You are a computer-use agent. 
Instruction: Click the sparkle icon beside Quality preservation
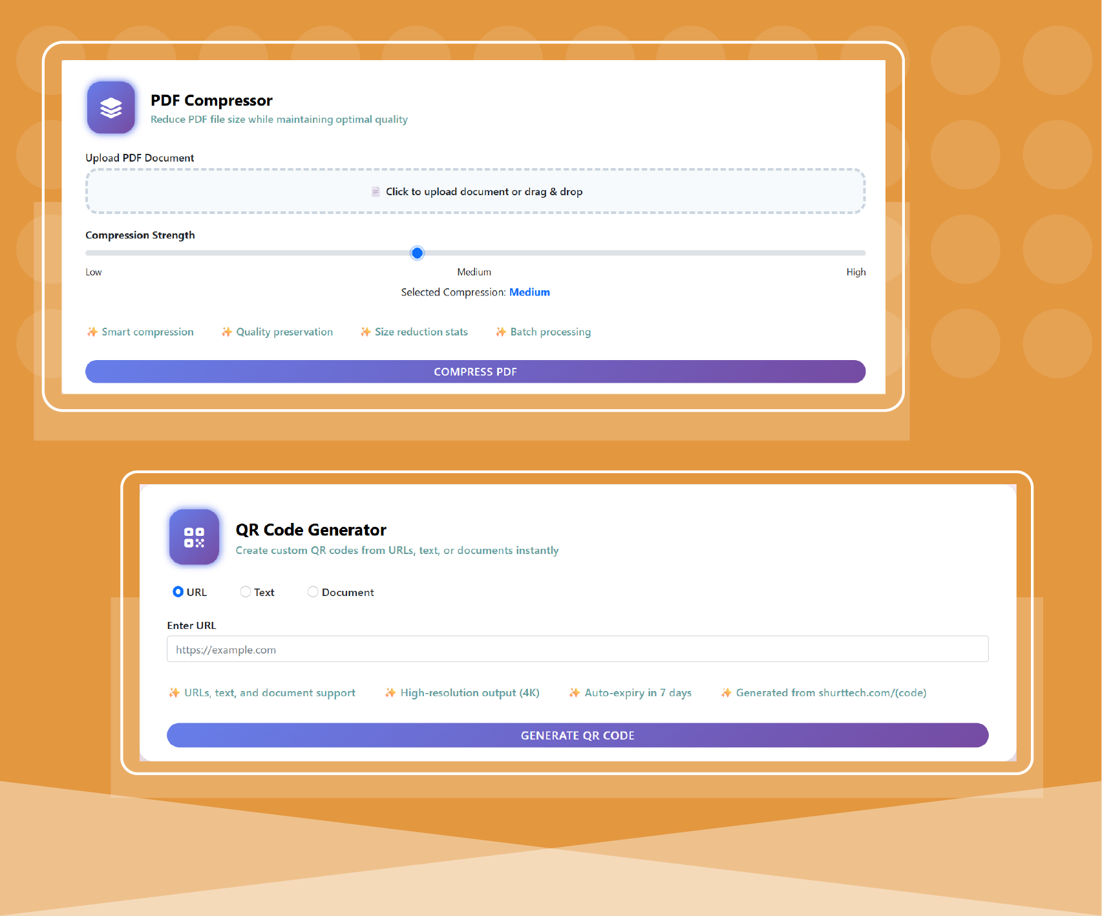227,332
